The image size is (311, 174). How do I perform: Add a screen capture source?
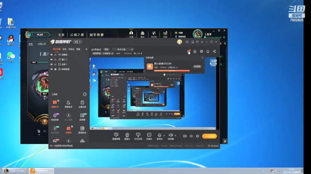click(x=116, y=136)
